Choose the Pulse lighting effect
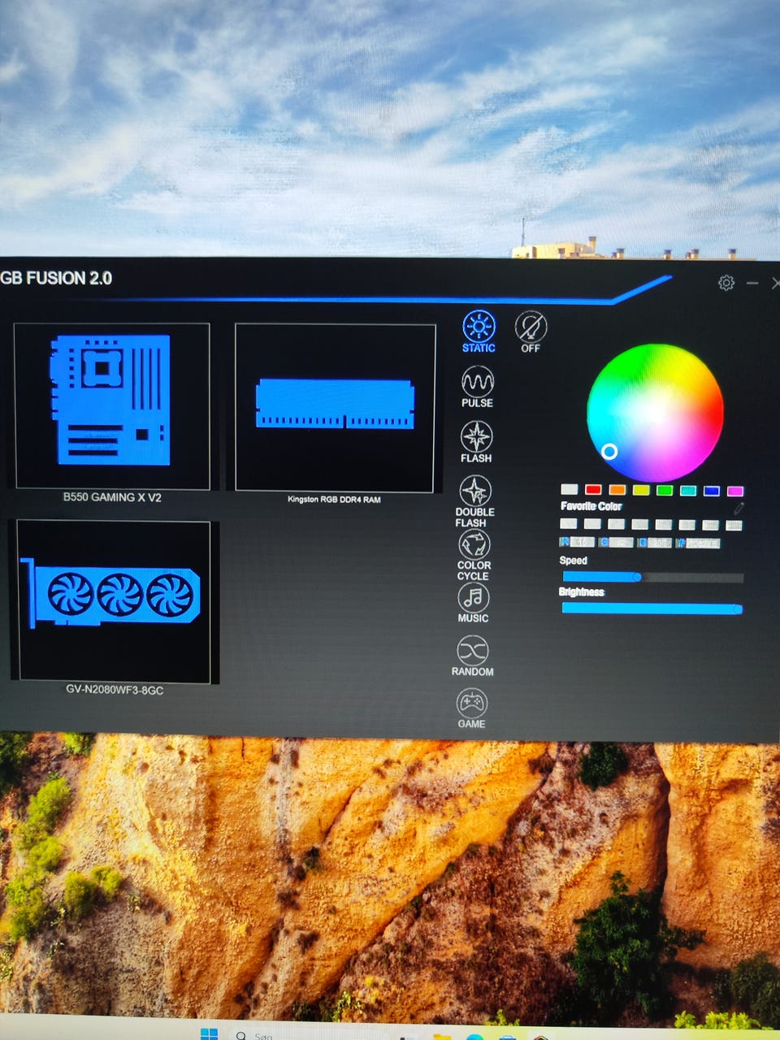 click(477, 387)
